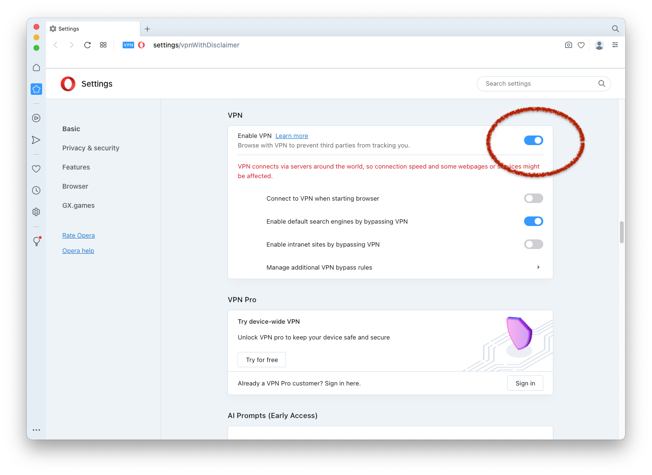Toggle Enable intranet sites by bypassing VPN
Screen dimensions: 652x475
[x=533, y=244]
